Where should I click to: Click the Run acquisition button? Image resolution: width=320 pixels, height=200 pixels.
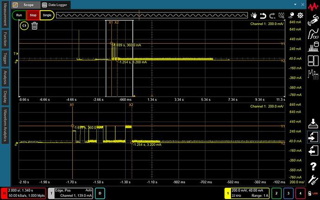pos(19,15)
